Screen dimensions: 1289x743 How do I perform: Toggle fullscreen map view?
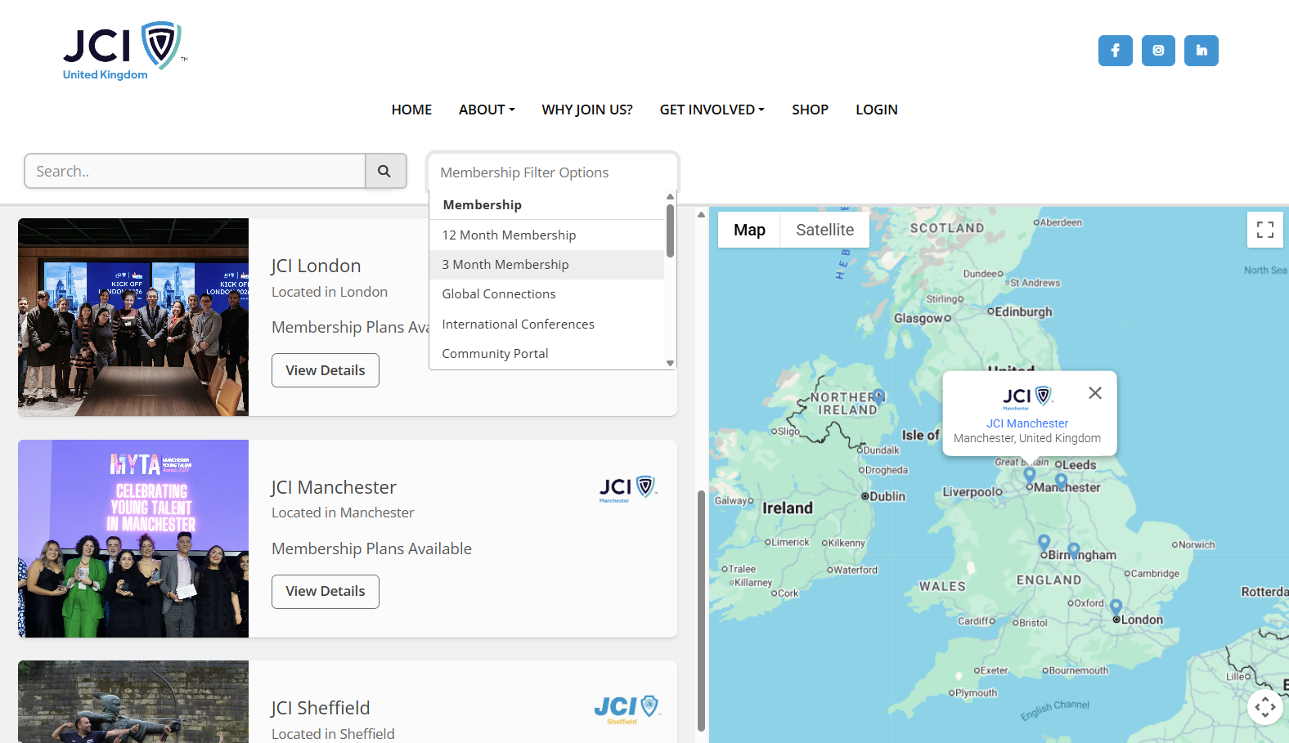[x=1265, y=230]
